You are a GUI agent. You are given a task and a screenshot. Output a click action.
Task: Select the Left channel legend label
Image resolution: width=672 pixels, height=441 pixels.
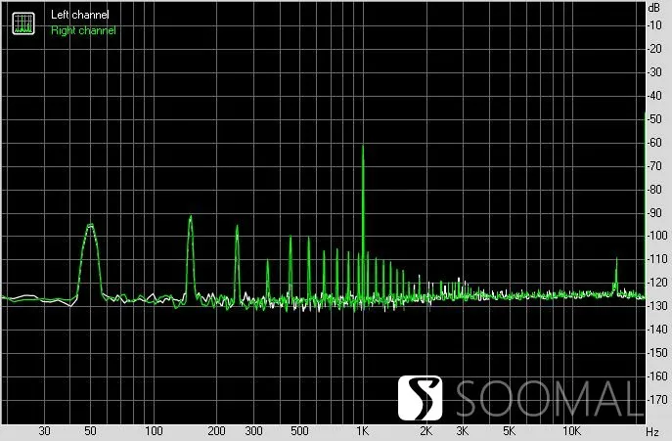[x=79, y=15]
